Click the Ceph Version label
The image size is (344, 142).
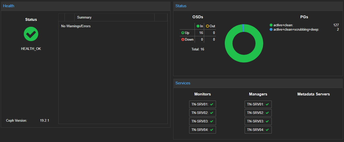pyautogui.click(x=17, y=120)
